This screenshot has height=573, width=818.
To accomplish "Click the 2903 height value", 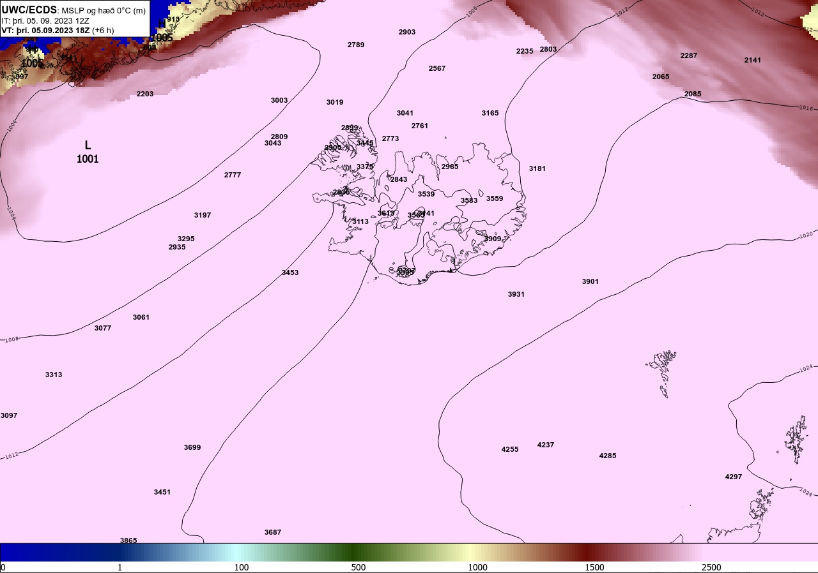I will 407,32.
